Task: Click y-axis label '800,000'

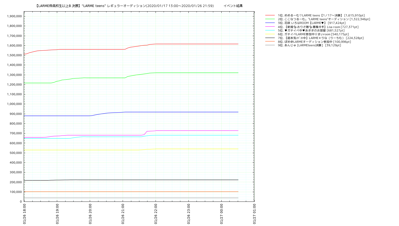Action: [16, 123]
